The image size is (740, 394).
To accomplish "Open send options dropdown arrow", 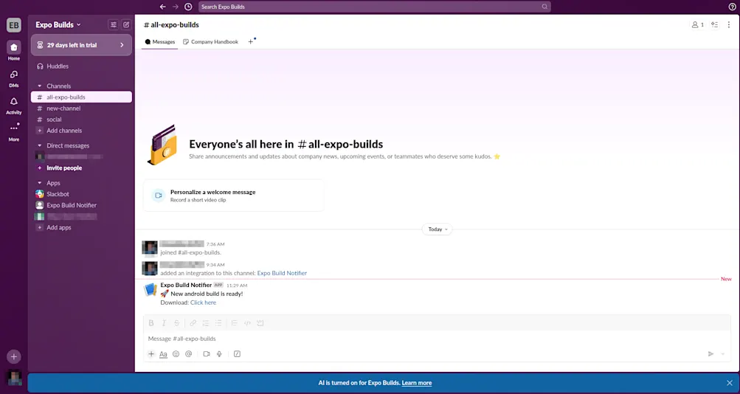I will [723, 354].
